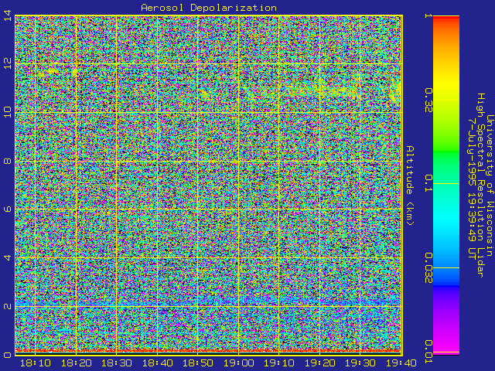Click the 'High Spectral Resolution Lidar' text
Screen dimensions: 495x371
pyautogui.click(x=480, y=185)
